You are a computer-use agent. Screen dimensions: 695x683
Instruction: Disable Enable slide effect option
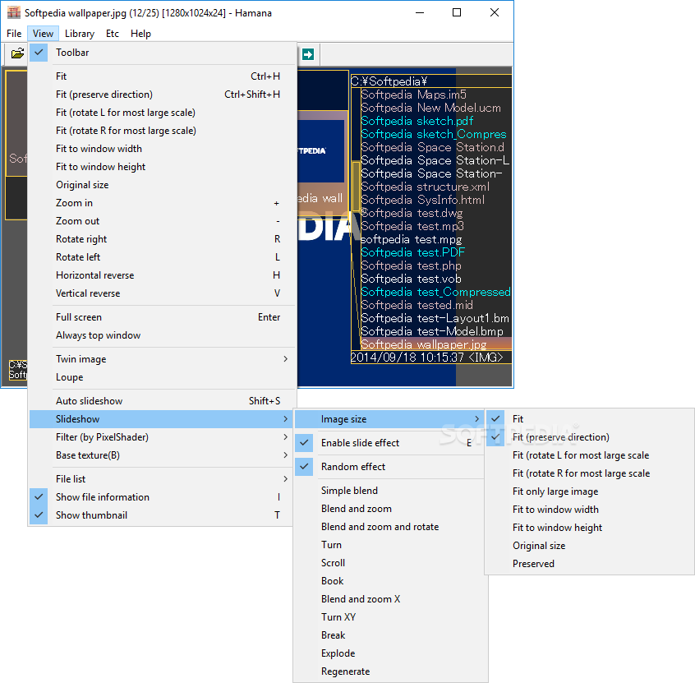pos(390,443)
